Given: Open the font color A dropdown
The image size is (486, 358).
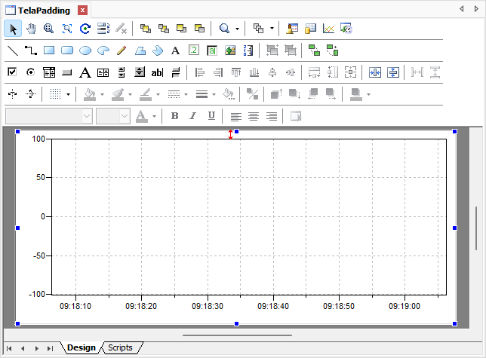Looking at the screenshot, I should pos(154,116).
